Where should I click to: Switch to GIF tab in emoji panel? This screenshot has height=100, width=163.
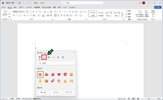click(49, 57)
